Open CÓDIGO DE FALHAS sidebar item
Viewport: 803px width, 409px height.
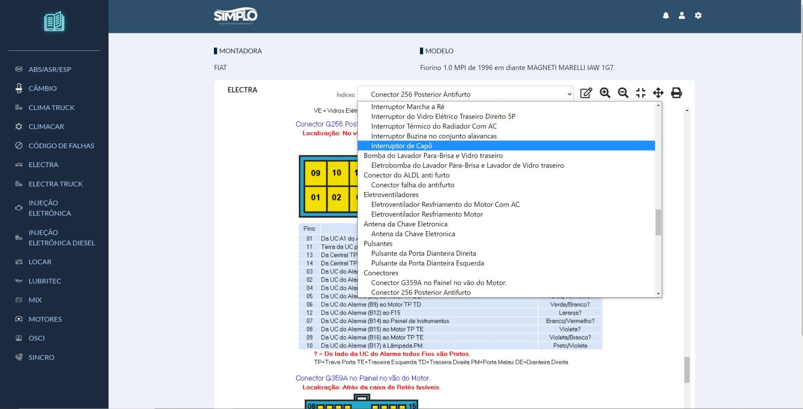click(61, 146)
